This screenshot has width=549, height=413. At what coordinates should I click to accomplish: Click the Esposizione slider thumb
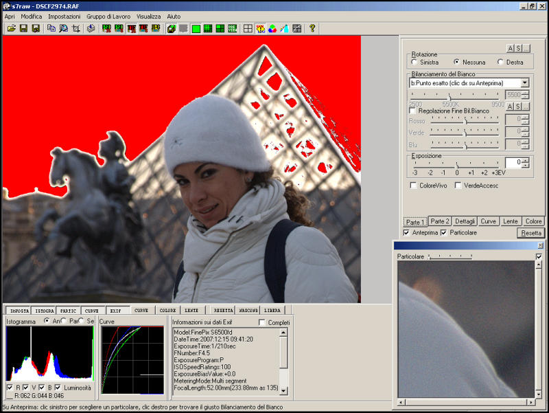click(457, 165)
